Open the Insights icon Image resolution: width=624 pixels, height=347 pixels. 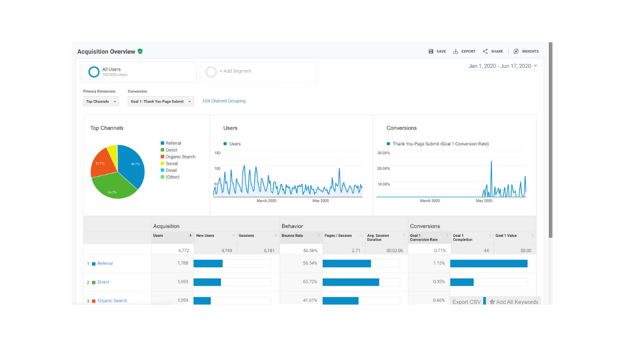click(516, 51)
